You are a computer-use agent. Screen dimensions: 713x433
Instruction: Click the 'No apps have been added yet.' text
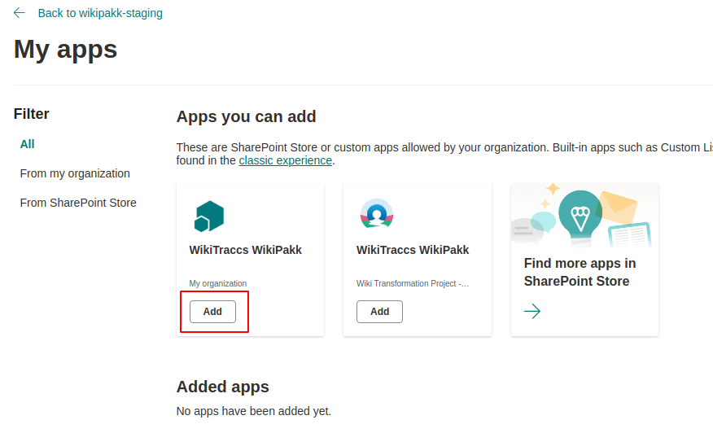point(254,411)
